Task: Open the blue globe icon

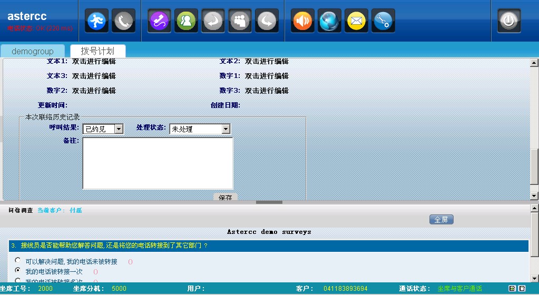Action: [330, 21]
